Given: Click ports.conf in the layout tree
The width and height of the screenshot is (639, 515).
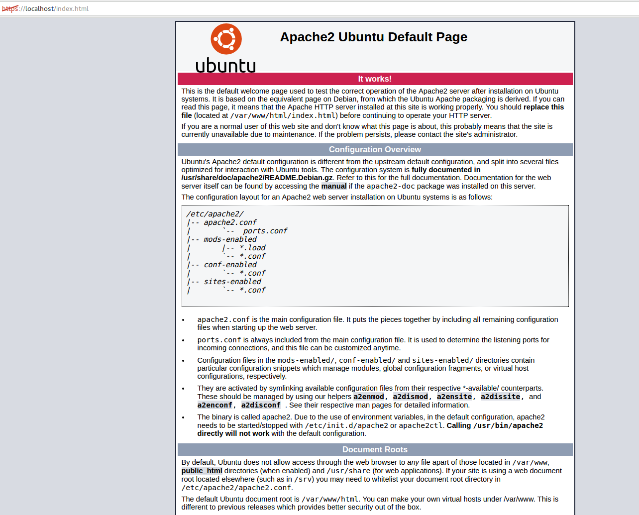Looking at the screenshot, I should tap(265, 231).
